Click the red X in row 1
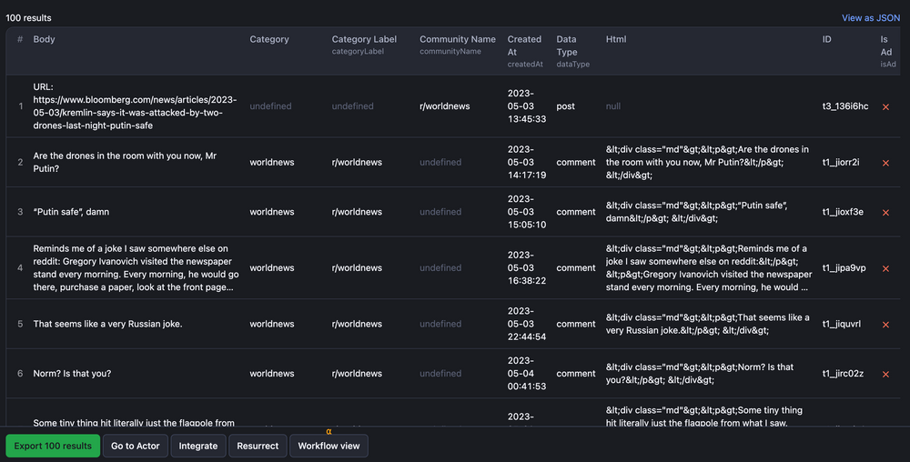910x462 pixels. 885,106
